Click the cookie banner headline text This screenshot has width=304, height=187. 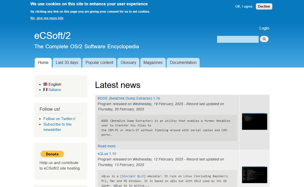(x=89, y=4)
